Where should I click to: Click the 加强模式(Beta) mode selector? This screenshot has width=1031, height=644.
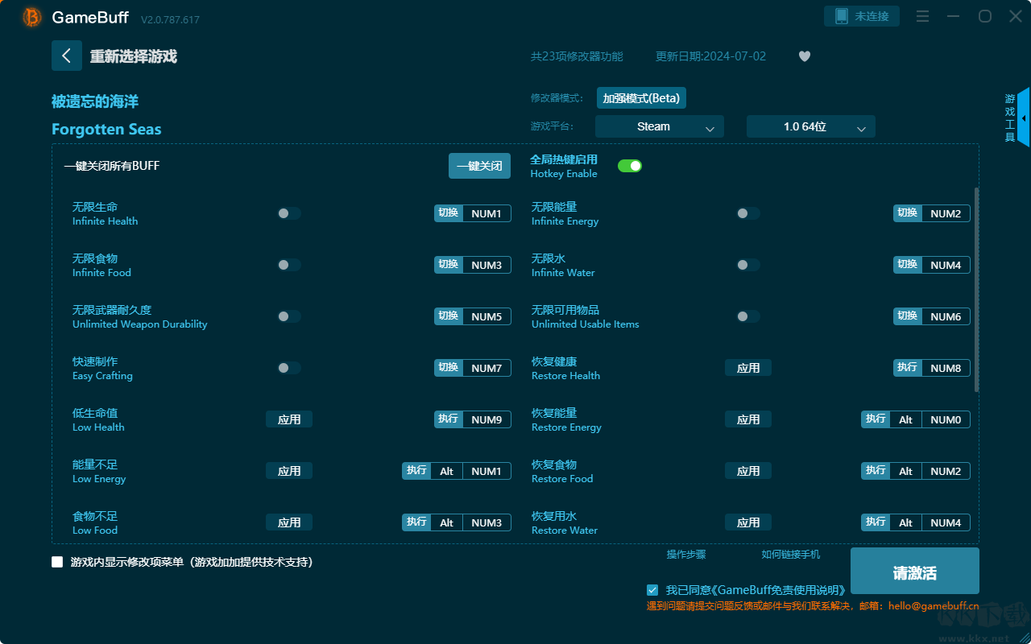click(x=641, y=98)
